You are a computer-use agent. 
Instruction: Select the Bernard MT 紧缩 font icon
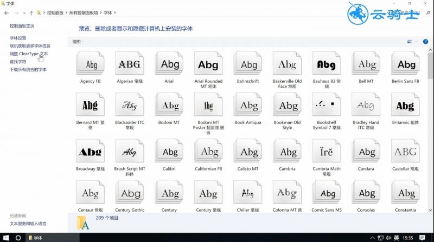click(x=90, y=104)
